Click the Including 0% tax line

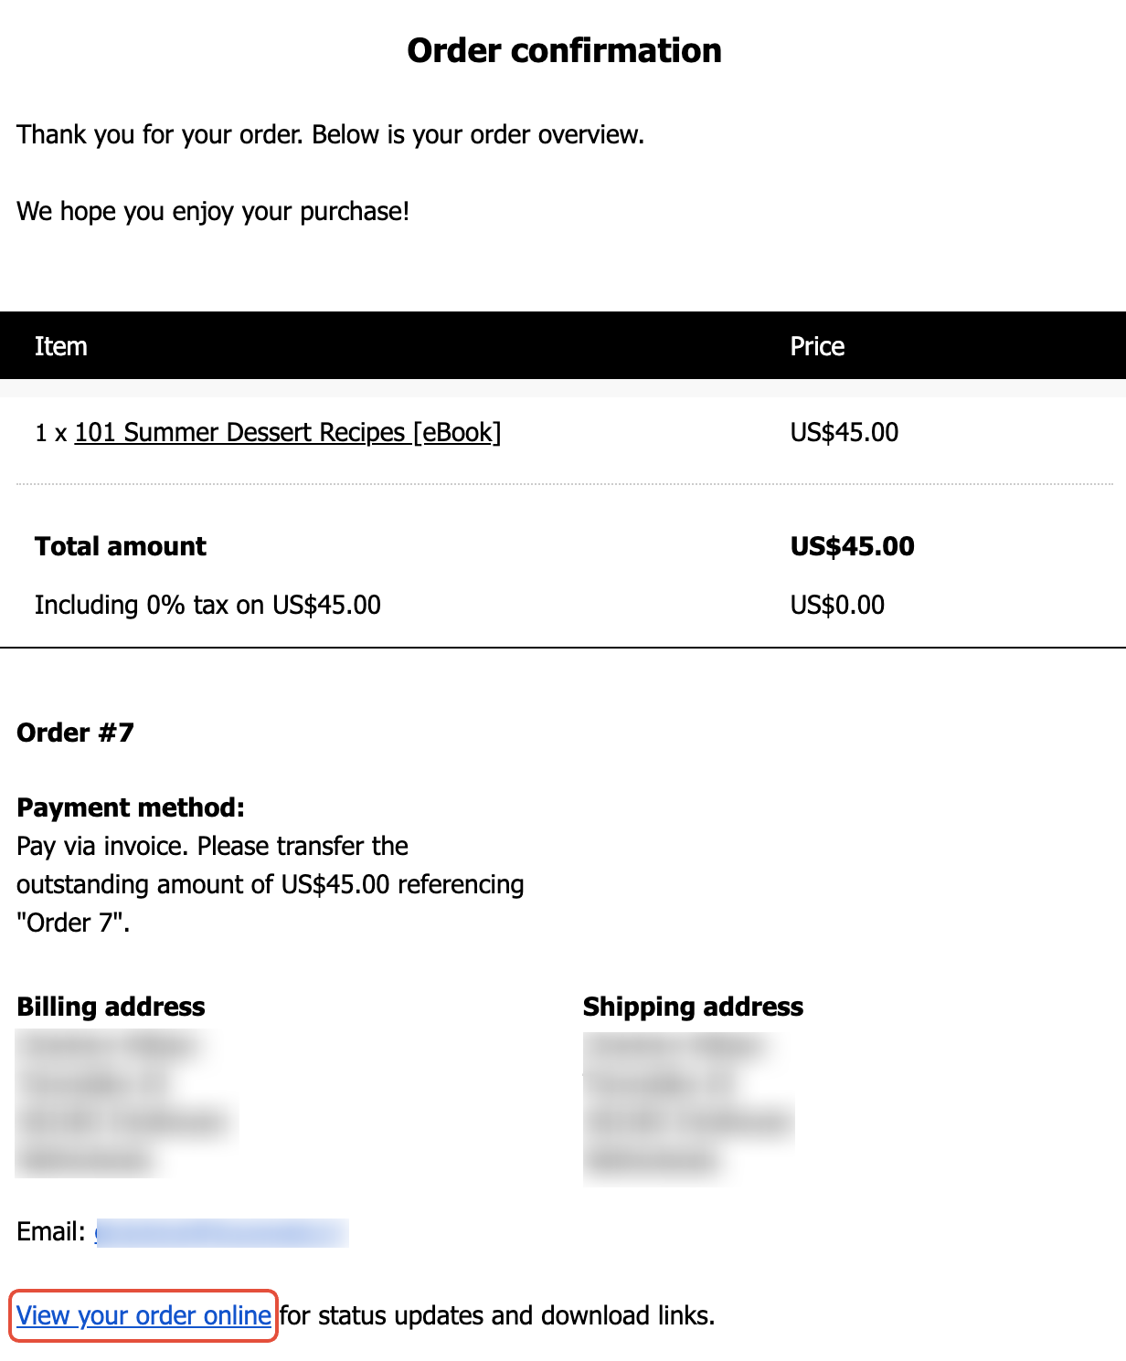[207, 605]
